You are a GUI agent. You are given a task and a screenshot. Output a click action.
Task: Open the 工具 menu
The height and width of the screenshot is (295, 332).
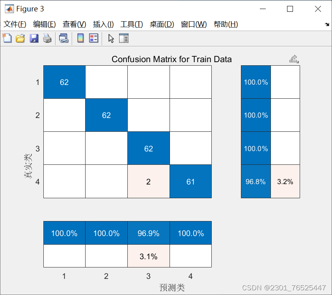coord(131,24)
